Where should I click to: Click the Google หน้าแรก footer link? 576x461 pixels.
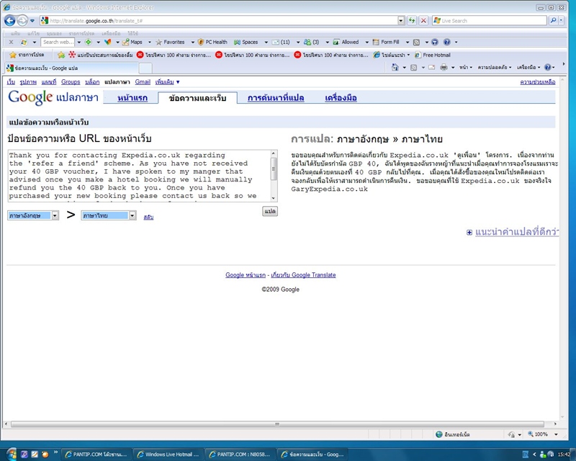tap(246, 275)
